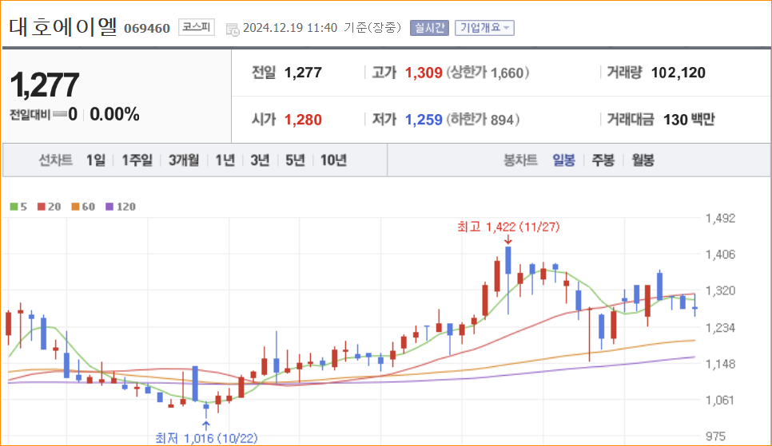Screen dimensions: 772x446
Task: Click the red 20-day moving average swatch
Action: coord(42,207)
